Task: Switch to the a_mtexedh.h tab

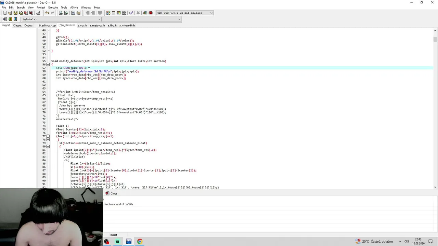Action: (127, 25)
